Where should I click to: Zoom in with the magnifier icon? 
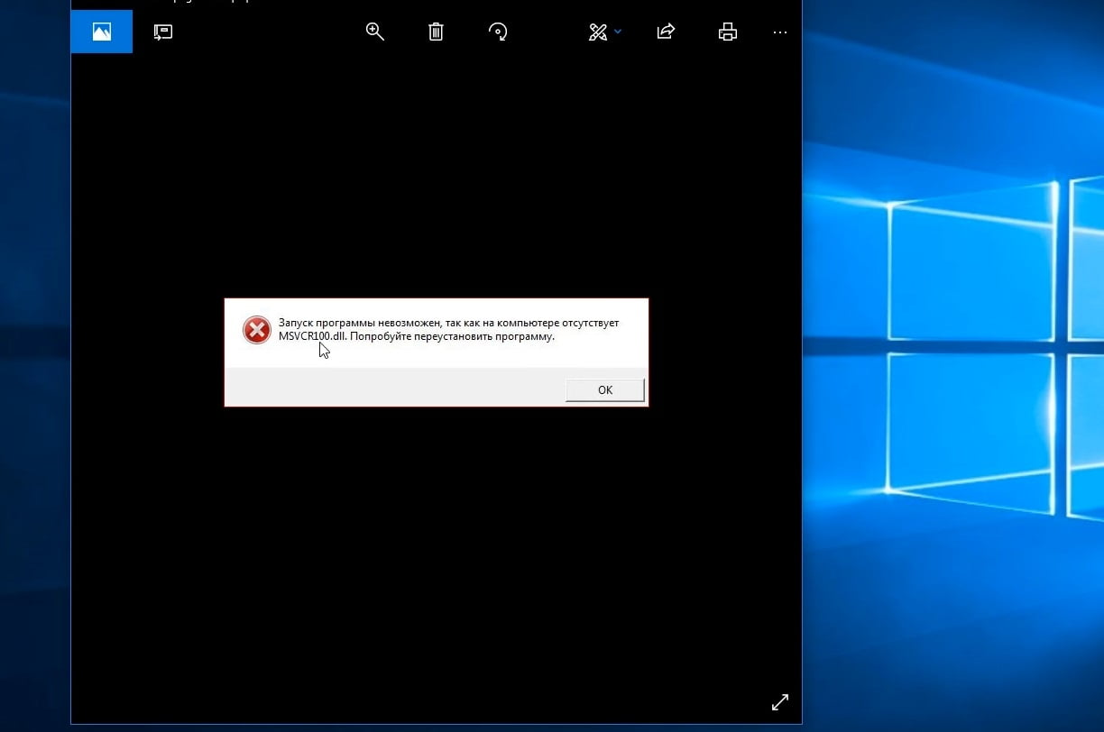[375, 32]
